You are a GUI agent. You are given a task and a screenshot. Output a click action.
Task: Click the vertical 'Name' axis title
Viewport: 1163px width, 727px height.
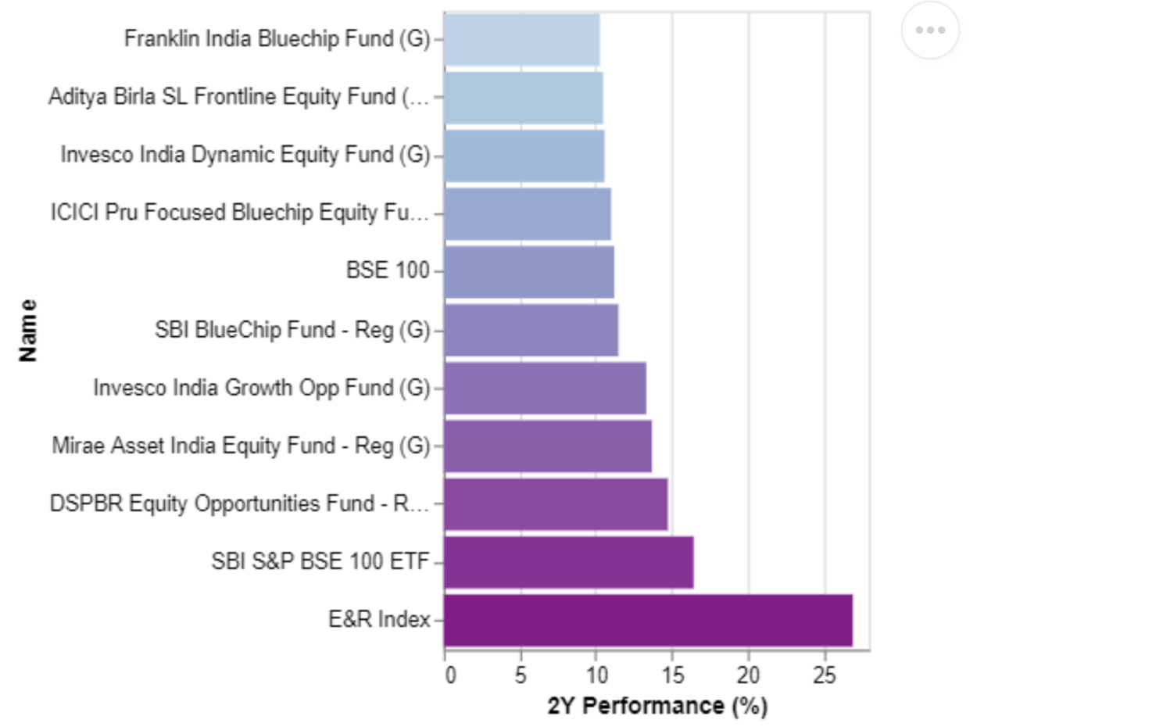(x=28, y=331)
